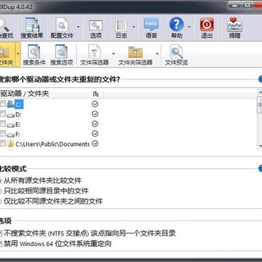Expand dropdown arrow next to 配置文件
The height and width of the screenshot is (262, 262).
(78, 27)
